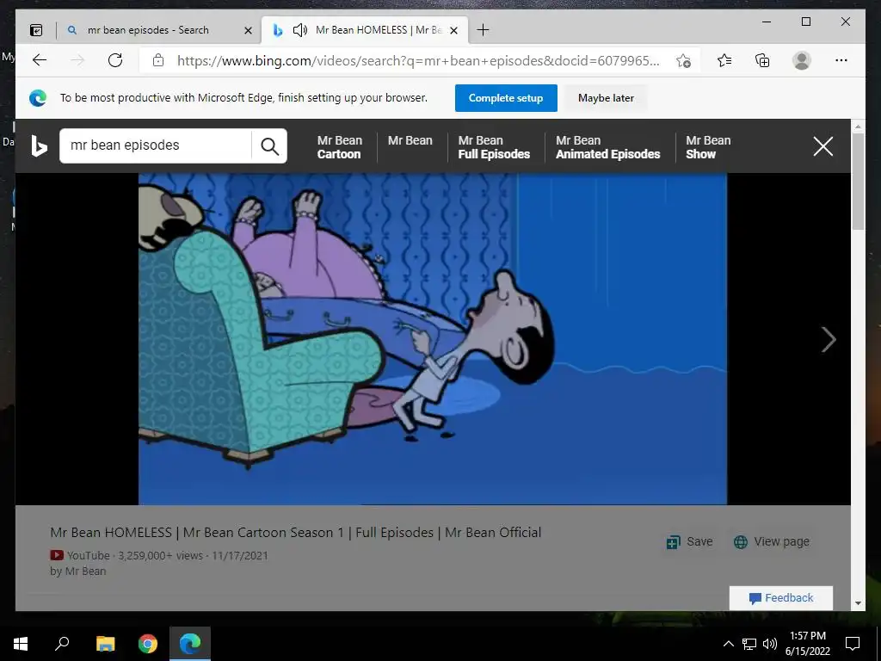
Task: Open the Favorites list icon
Action: coord(724,60)
